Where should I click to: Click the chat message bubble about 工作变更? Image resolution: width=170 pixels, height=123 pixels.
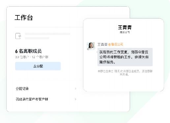pyautogui.click(x=125, y=57)
